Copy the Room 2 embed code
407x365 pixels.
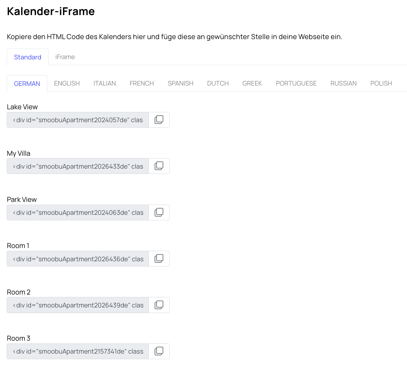tap(159, 305)
